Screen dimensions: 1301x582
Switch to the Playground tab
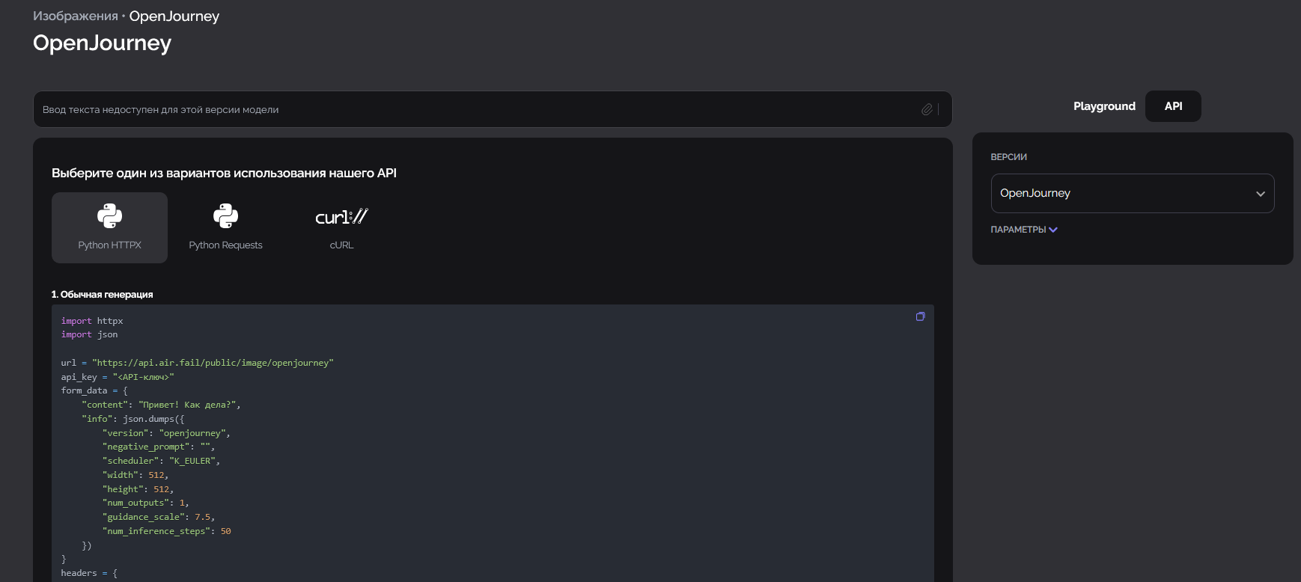pos(1104,106)
